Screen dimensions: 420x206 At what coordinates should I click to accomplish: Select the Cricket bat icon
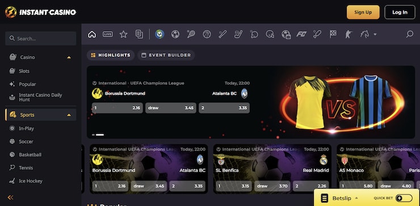click(317, 34)
